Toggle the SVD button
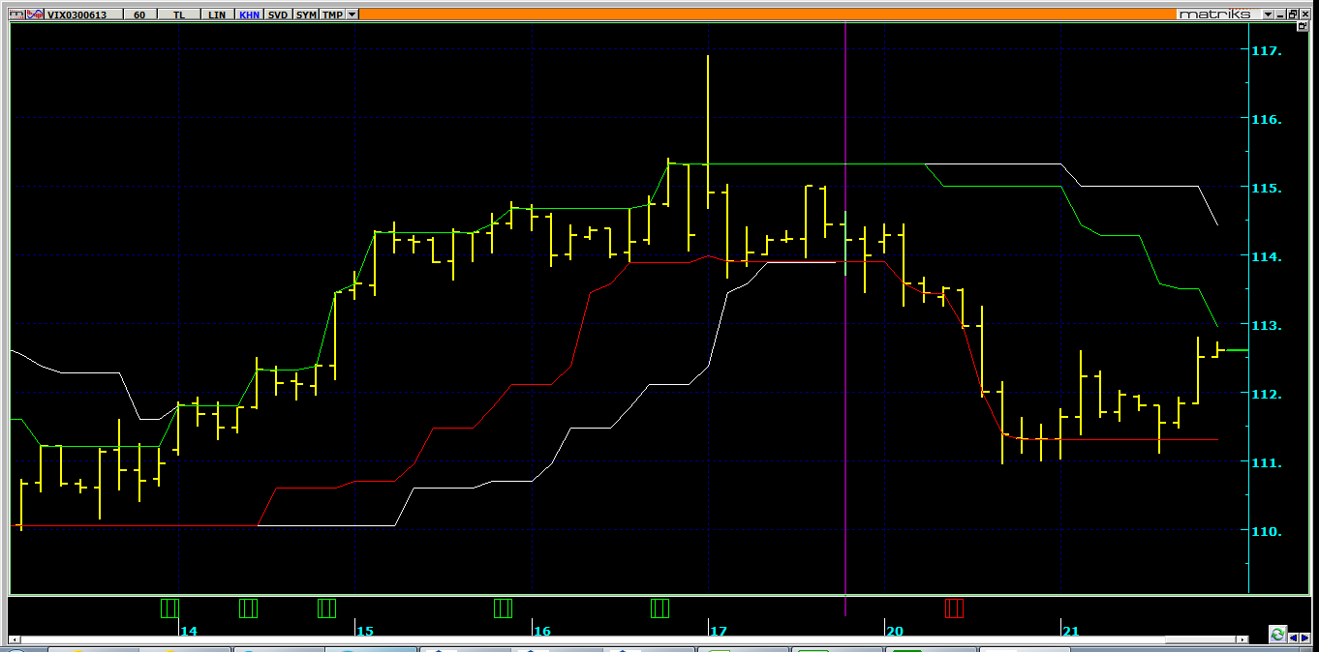Screen dimensions: 1319x652 pyautogui.click(x=278, y=15)
